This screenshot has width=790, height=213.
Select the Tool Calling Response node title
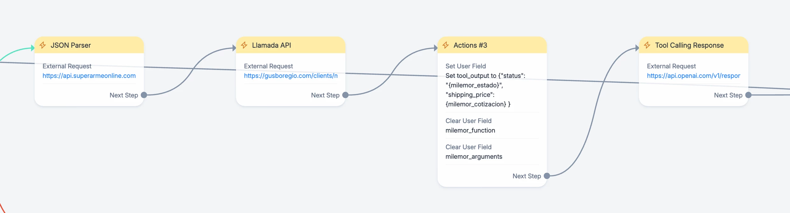pyautogui.click(x=689, y=45)
